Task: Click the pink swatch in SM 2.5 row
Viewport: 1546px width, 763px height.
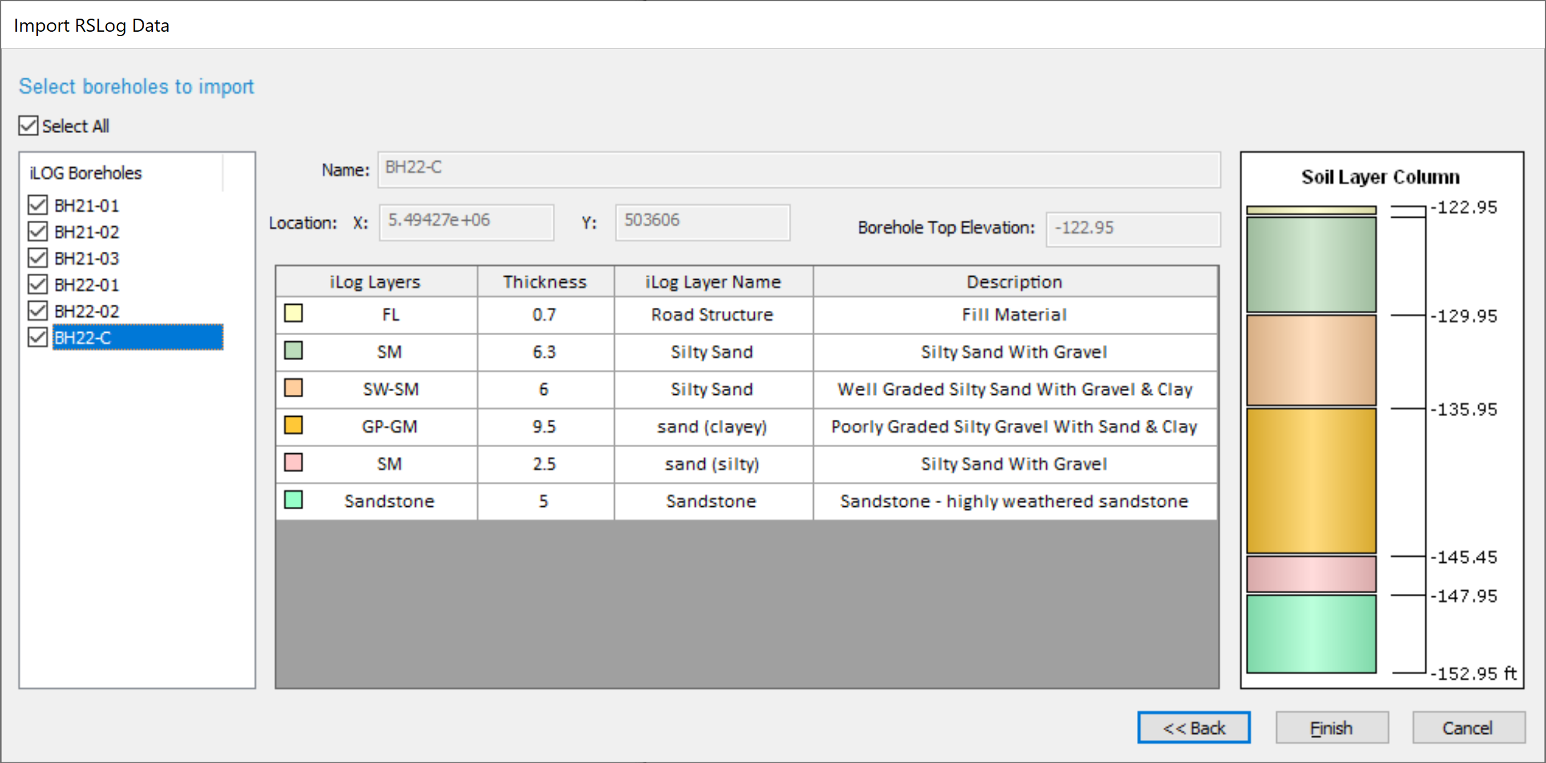Action: [x=293, y=462]
